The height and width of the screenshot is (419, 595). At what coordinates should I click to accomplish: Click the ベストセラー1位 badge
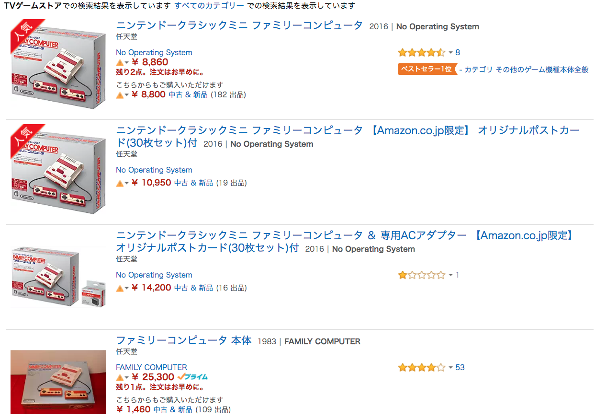427,69
